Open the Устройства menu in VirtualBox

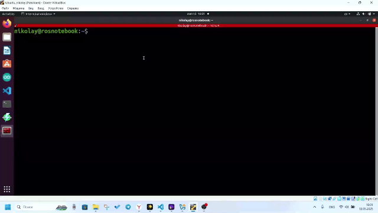[56, 8]
